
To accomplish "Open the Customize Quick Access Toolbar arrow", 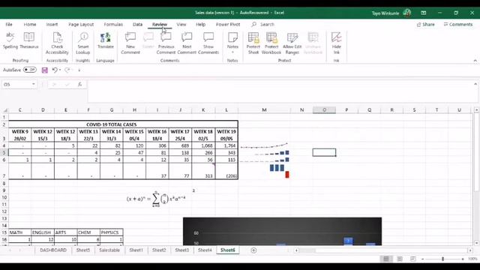I will tap(79, 70).
